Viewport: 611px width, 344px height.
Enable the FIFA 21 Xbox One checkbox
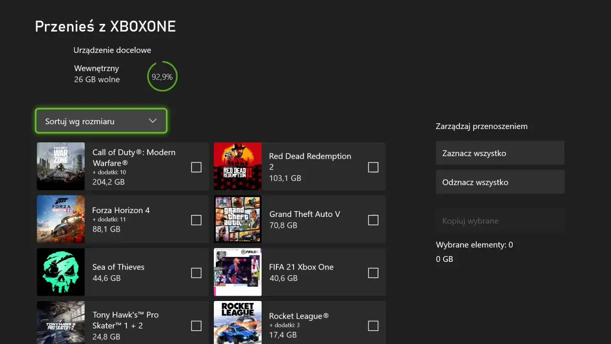coord(373,273)
